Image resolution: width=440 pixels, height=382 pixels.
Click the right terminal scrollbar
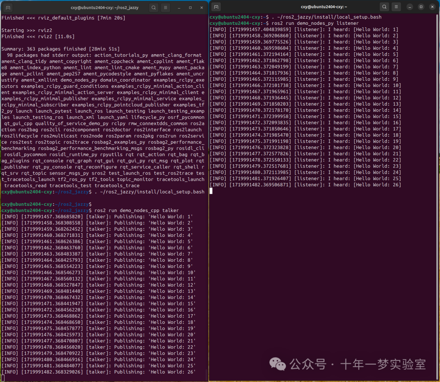pyautogui.click(x=437, y=197)
